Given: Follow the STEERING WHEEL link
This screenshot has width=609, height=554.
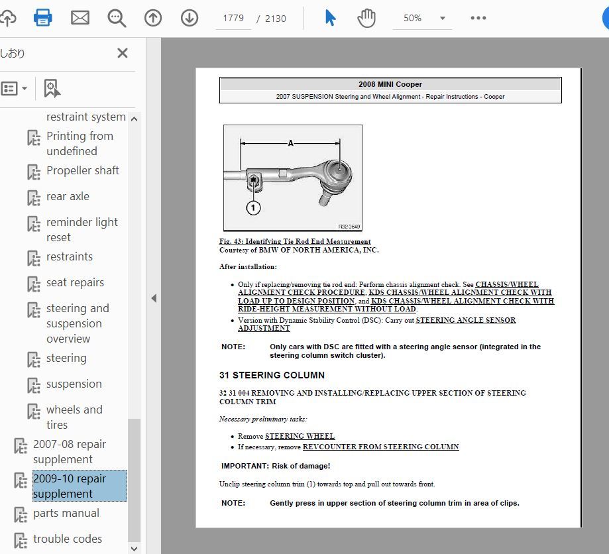Looking at the screenshot, I should (x=300, y=436).
